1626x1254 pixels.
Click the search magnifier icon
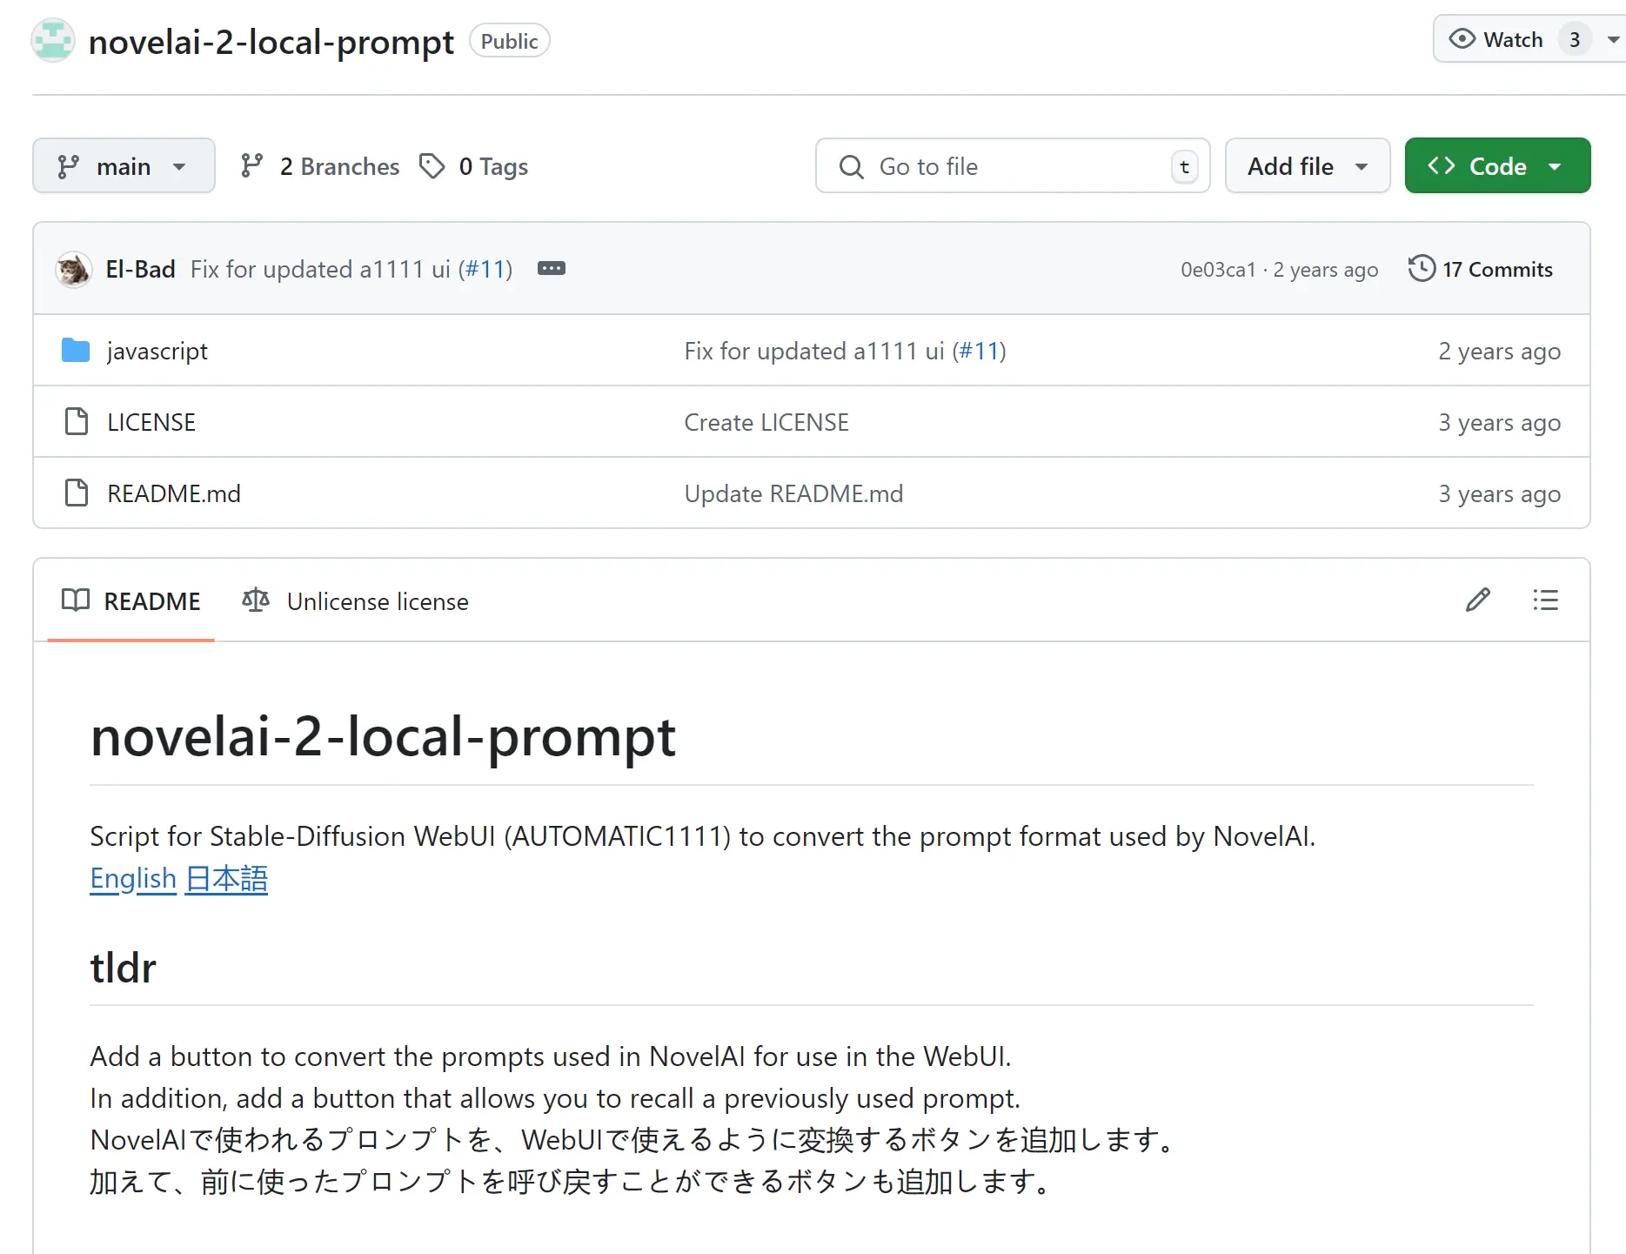pyautogui.click(x=852, y=166)
